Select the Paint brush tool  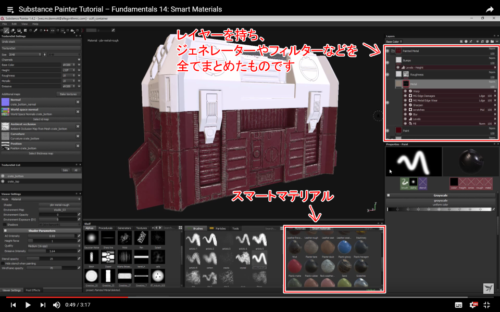(6, 31)
